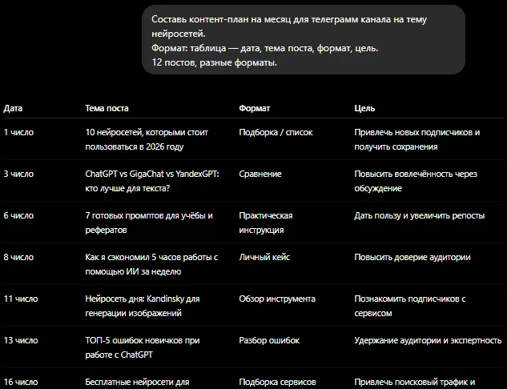Click format cell 'Подборка сервисов'
The height and width of the screenshot is (389, 507).
(277, 383)
